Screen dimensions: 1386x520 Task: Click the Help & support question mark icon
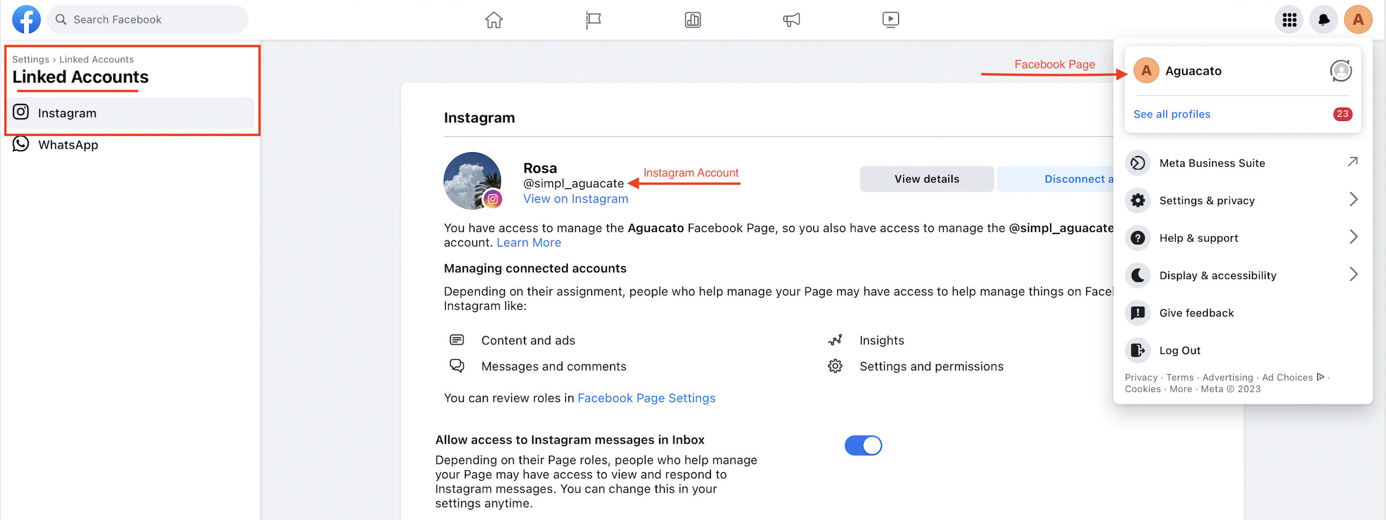point(1138,237)
